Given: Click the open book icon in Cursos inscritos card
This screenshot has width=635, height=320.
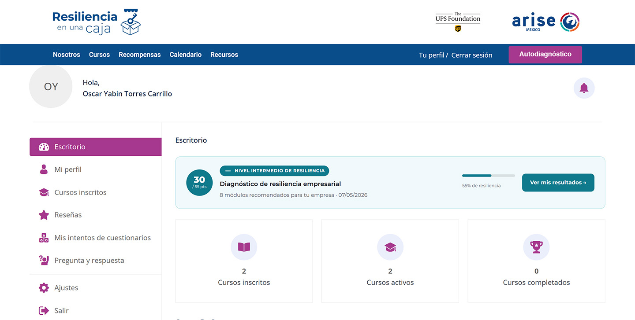Looking at the screenshot, I should 244,247.
